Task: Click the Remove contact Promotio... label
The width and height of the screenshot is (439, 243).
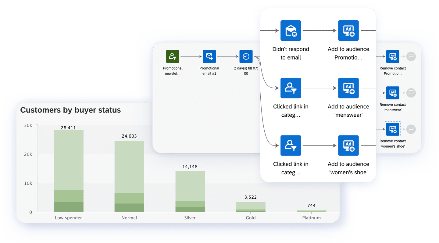Action: tap(393, 71)
